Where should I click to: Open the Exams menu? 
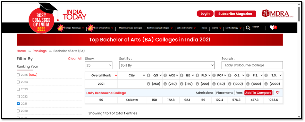pos(216,28)
